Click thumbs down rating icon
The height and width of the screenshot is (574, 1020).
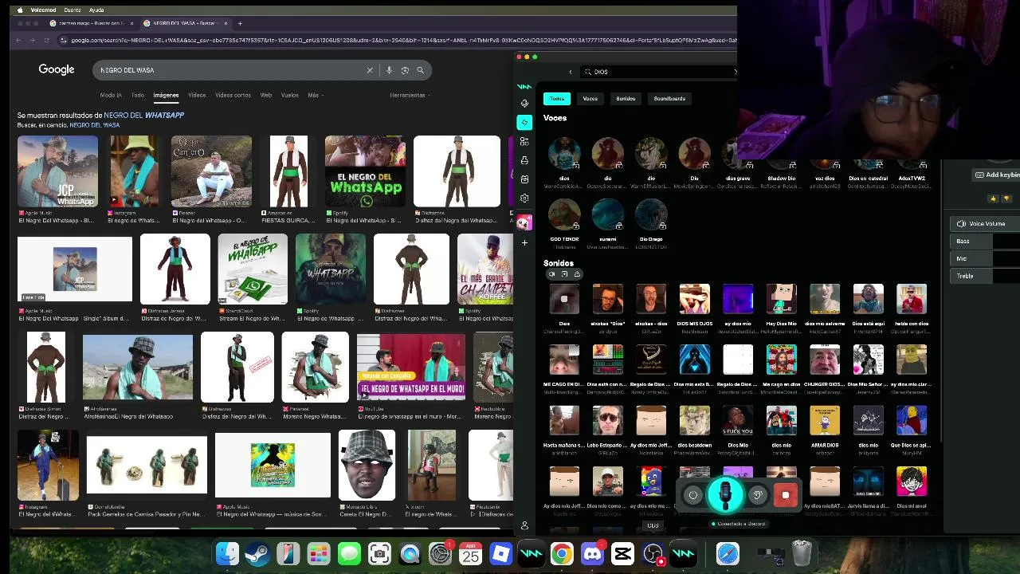pyautogui.click(x=1006, y=199)
